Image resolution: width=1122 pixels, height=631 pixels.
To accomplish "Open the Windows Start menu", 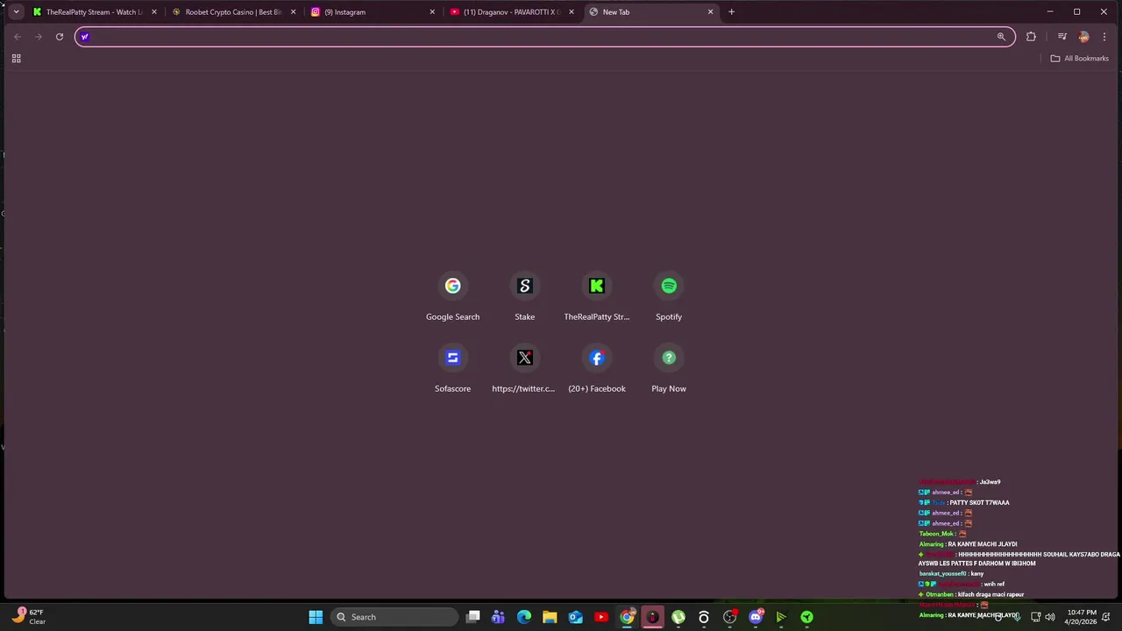I will pyautogui.click(x=316, y=617).
